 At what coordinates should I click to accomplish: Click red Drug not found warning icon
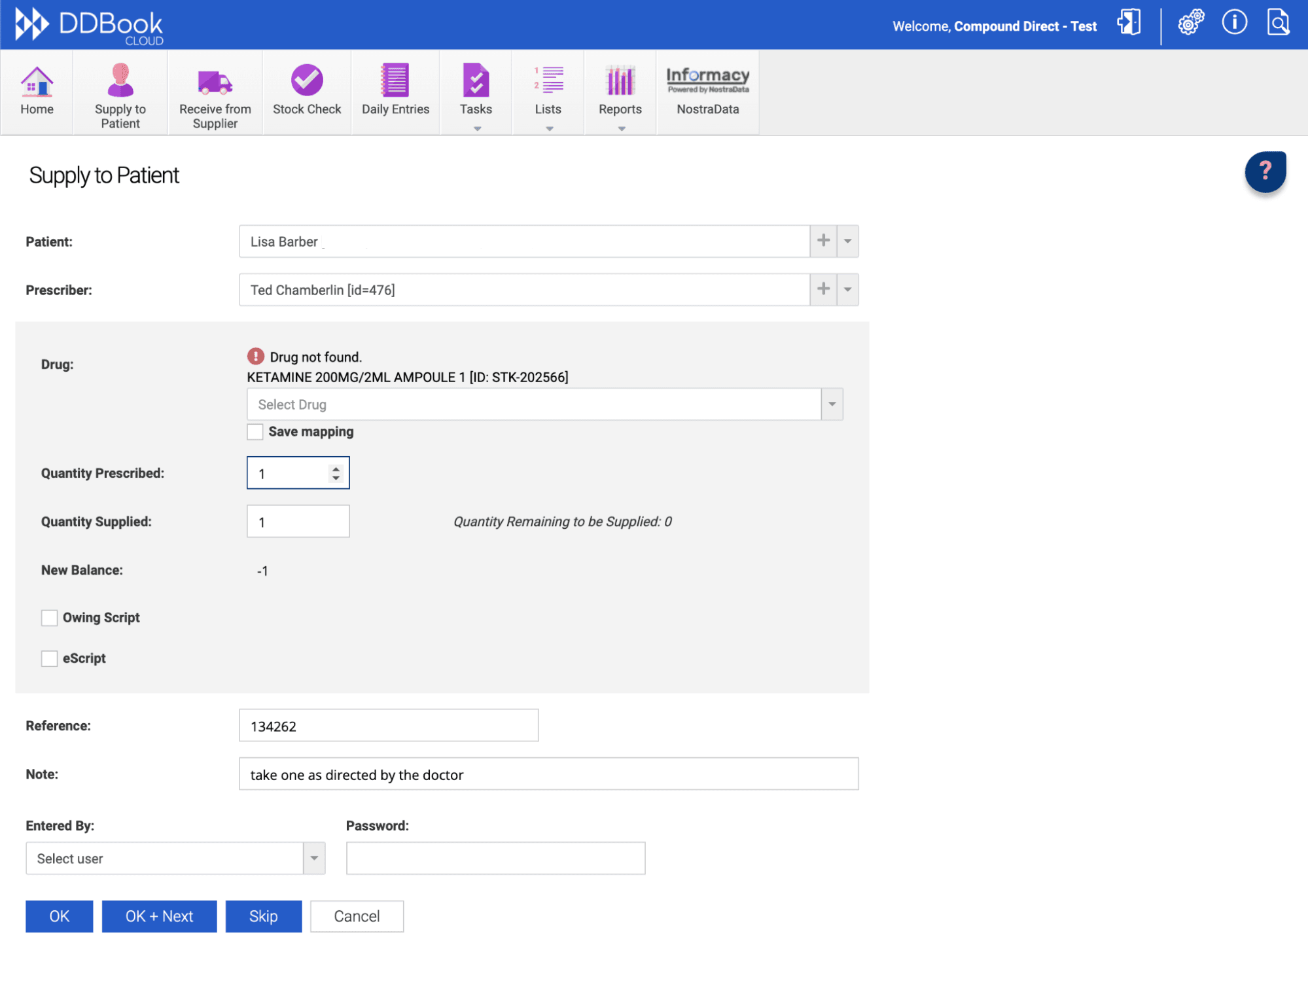[255, 356]
